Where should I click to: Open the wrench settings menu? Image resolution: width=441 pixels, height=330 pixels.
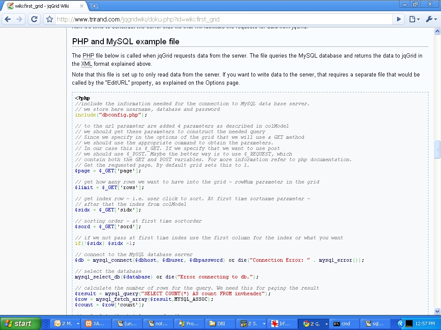pos(432,19)
